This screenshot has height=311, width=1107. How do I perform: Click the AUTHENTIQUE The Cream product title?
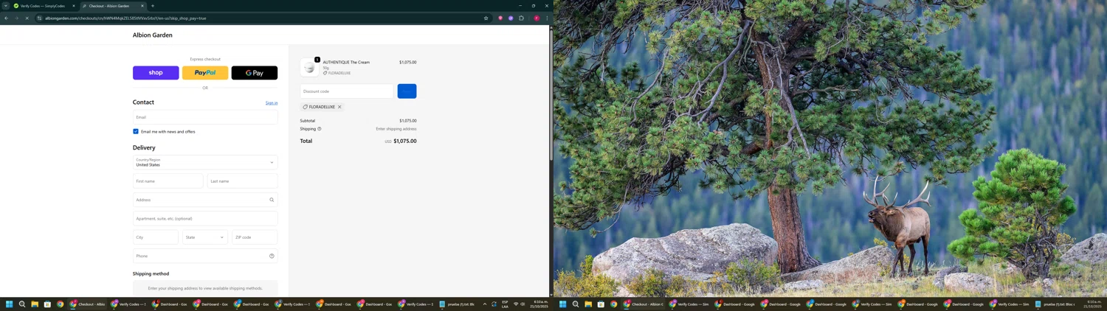click(x=346, y=63)
